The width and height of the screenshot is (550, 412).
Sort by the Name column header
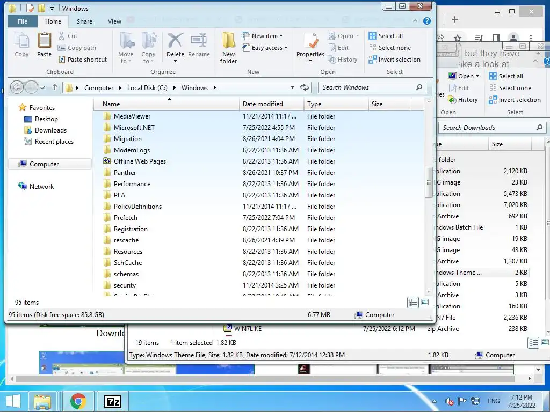[167, 104]
